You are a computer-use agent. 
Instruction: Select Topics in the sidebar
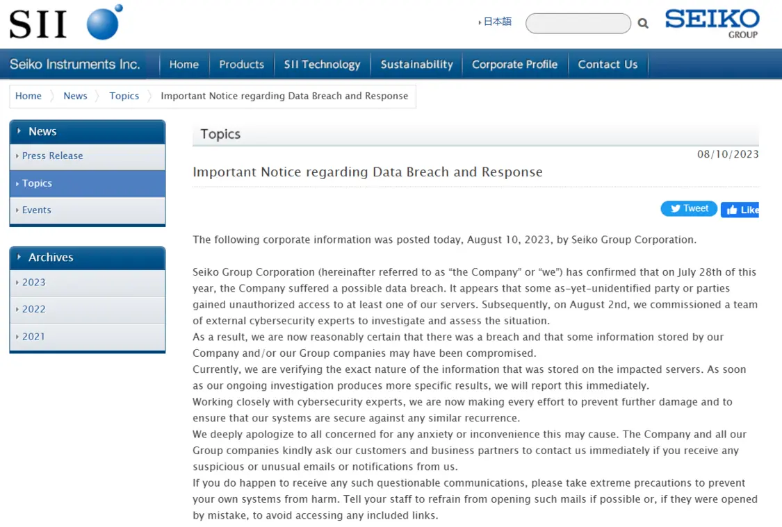coord(88,183)
